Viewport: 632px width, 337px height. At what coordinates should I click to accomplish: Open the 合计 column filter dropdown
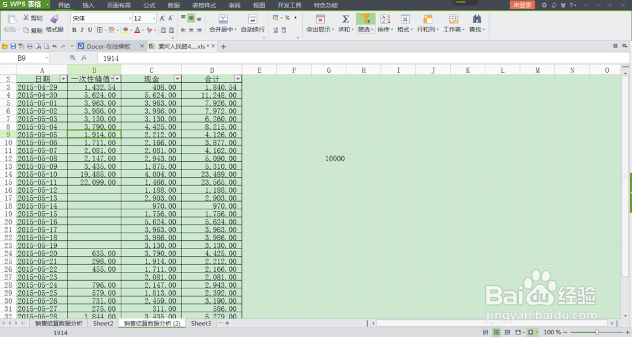coord(238,78)
